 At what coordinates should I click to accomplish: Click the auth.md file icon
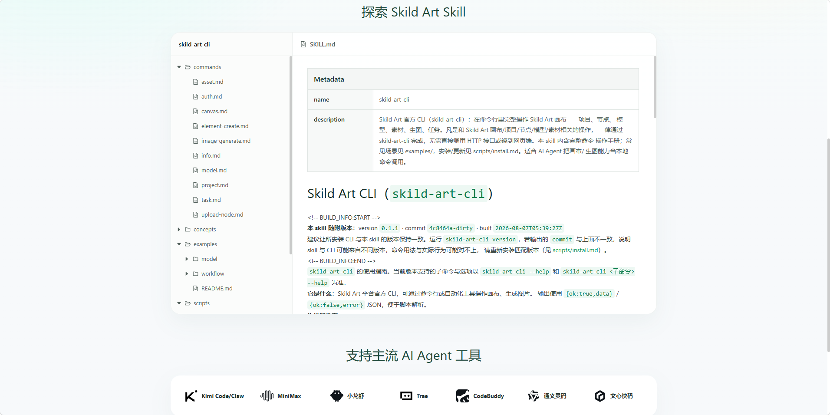tap(195, 97)
